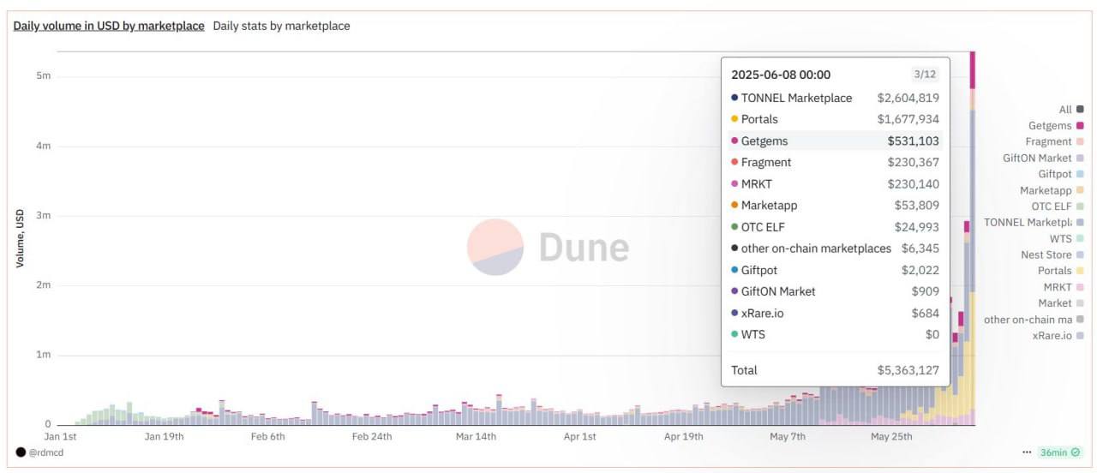The image size is (1097, 473).
Task: Toggle OTC ELF legend entry
Action: click(x=1058, y=207)
